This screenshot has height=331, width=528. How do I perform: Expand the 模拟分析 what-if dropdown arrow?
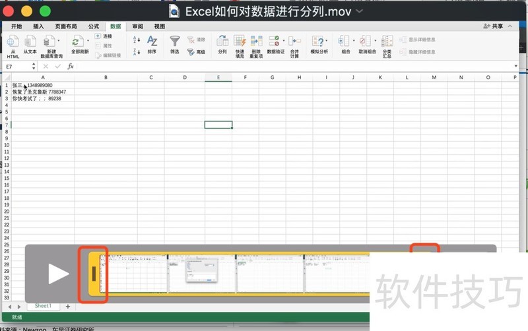[327, 41]
